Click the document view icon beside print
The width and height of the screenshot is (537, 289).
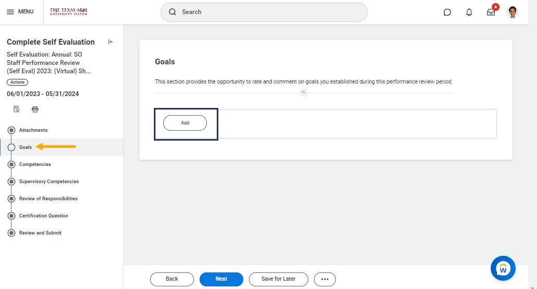[x=17, y=109]
